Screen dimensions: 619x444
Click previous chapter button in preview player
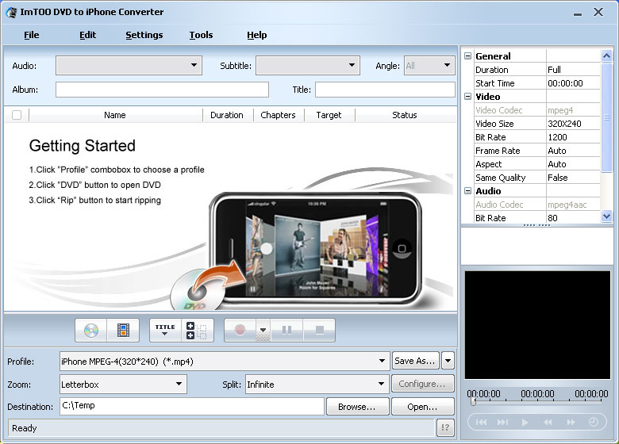[x=481, y=423]
